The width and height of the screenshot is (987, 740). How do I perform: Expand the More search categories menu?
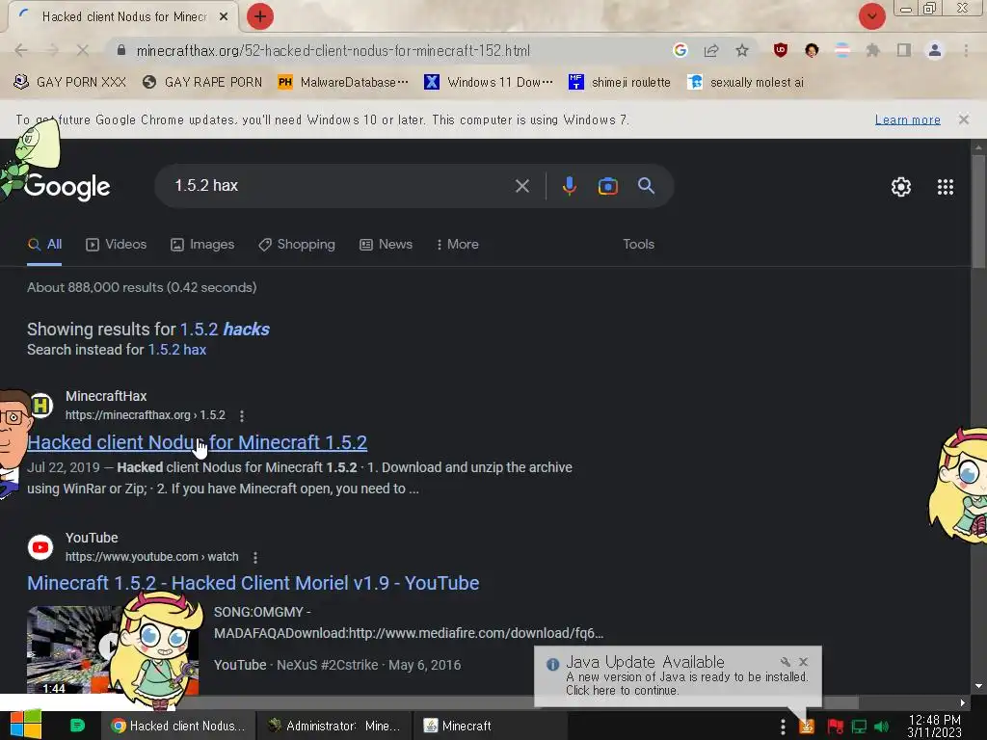(458, 244)
